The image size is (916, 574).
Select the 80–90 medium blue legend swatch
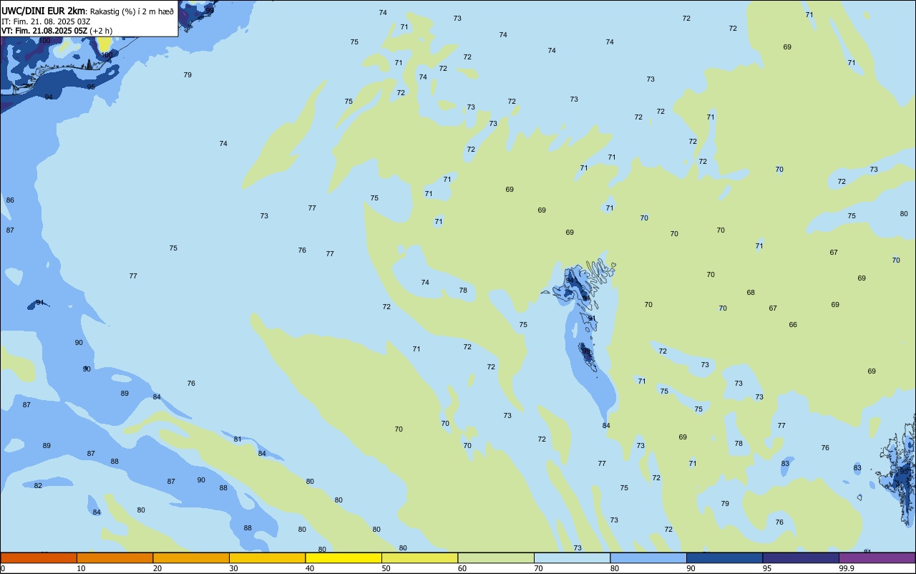point(648,558)
